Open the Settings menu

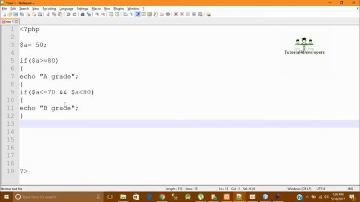pyautogui.click(x=82, y=9)
